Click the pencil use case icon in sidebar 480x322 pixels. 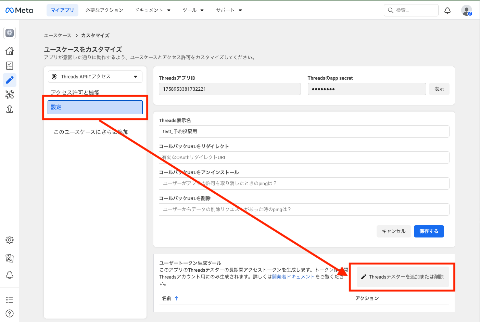tap(10, 80)
